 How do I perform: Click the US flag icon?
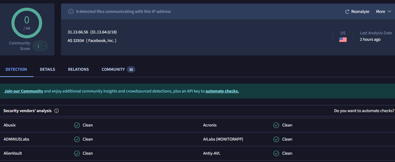(x=343, y=40)
